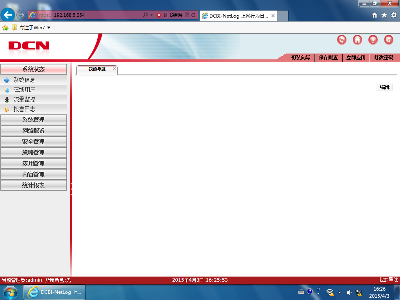Expand the 安全管理 menu section

tap(34, 141)
